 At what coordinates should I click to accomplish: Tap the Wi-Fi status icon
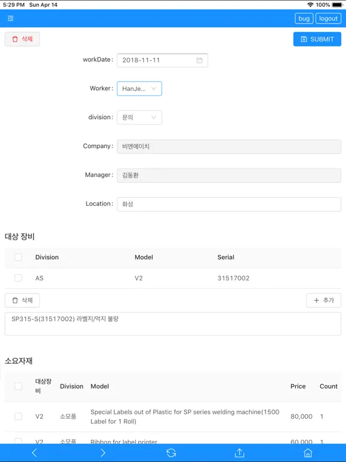(x=310, y=5)
